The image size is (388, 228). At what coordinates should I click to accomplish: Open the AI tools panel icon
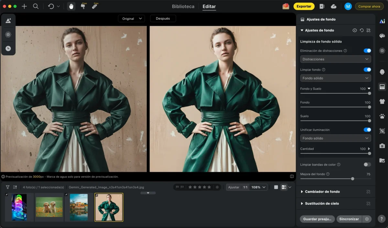(x=382, y=21)
